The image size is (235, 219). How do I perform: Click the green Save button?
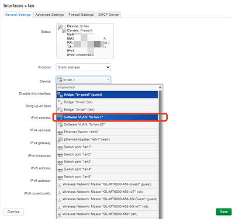pyautogui.click(x=224, y=211)
